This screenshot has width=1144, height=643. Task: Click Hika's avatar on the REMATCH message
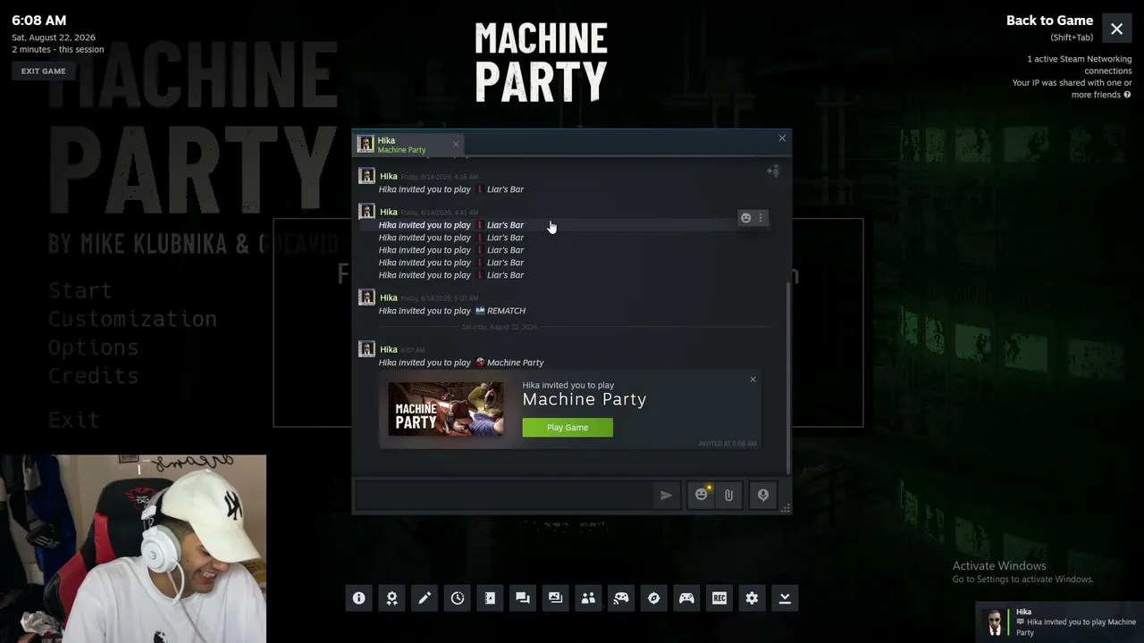pos(366,298)
